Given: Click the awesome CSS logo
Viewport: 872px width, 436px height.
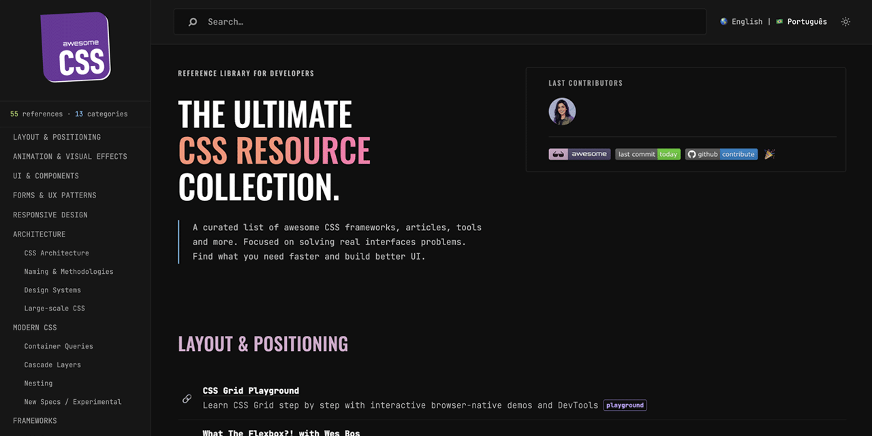Looking at the screenshot, I should pos(75,46).
